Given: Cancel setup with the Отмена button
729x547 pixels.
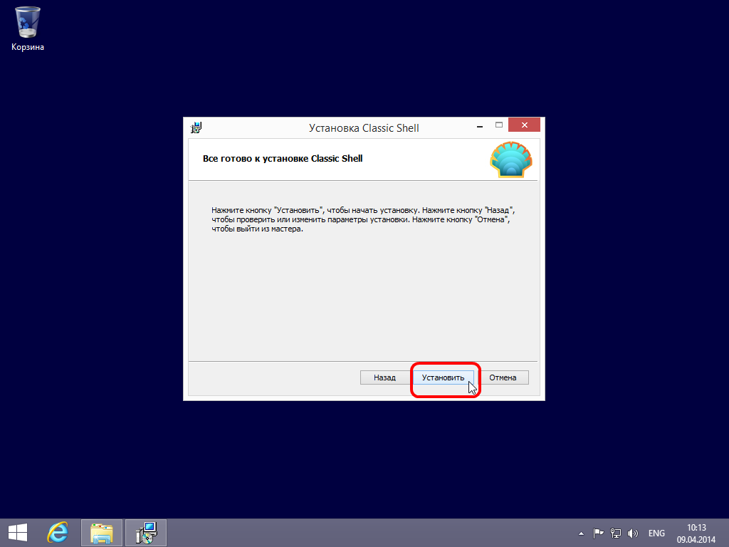Looking at the screenshot, I should click(503, 377).
